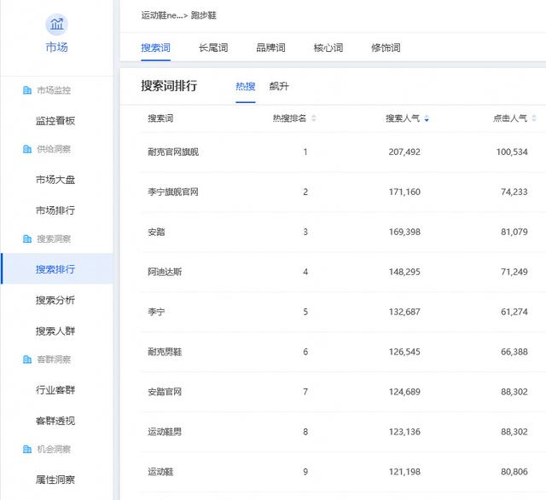Click search term 李宁
The width and height of the screenshot is (546, 500).
(x=156, y=312)
